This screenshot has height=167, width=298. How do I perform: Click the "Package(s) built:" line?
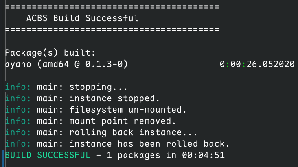(x=50, y=52)
